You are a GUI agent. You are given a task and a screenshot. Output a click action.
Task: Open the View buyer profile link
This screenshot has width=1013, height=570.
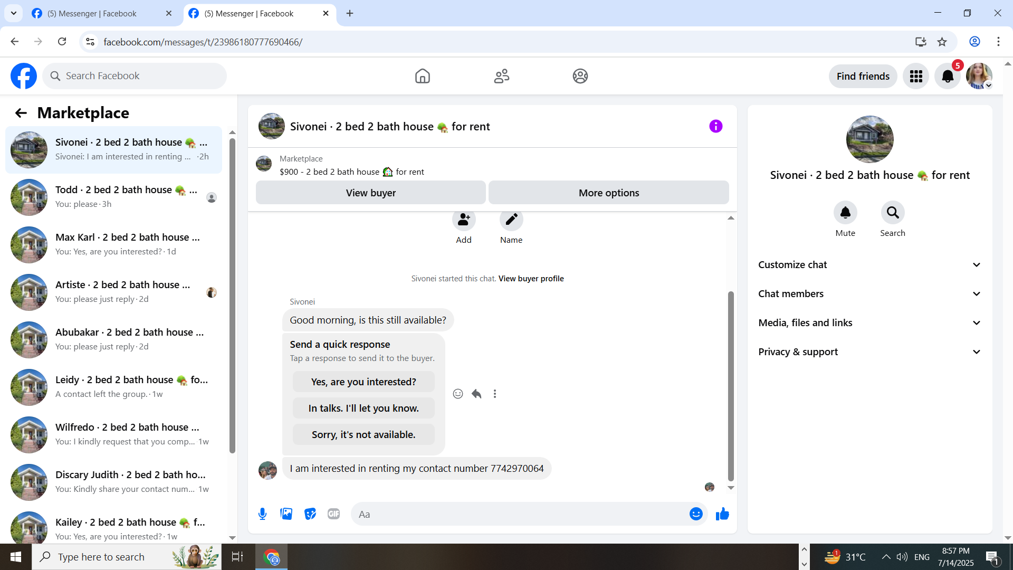[x=531, y=279]
